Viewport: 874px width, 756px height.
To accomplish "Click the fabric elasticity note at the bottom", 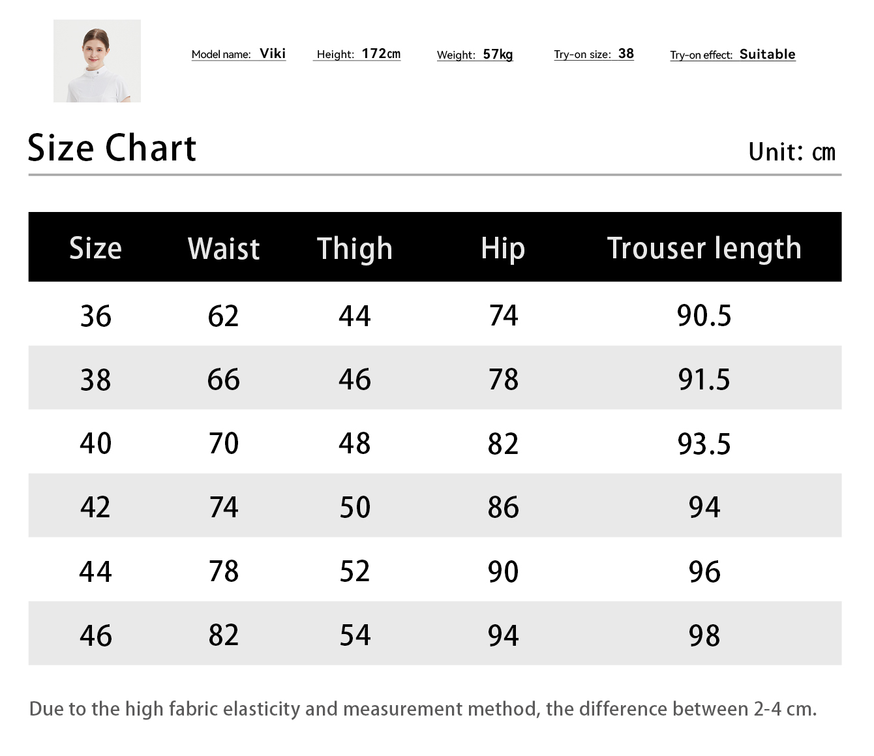I will click(423, 709).
